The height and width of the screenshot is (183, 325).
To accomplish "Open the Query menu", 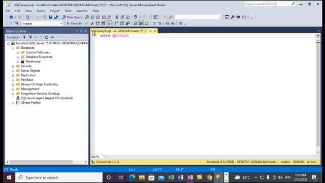I will click(x=41, y=11).
